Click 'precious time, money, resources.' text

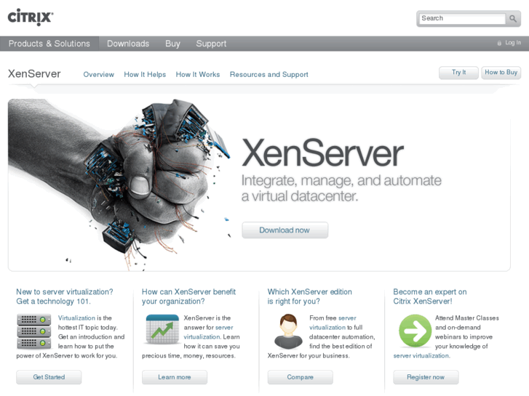tap(188, 355)
